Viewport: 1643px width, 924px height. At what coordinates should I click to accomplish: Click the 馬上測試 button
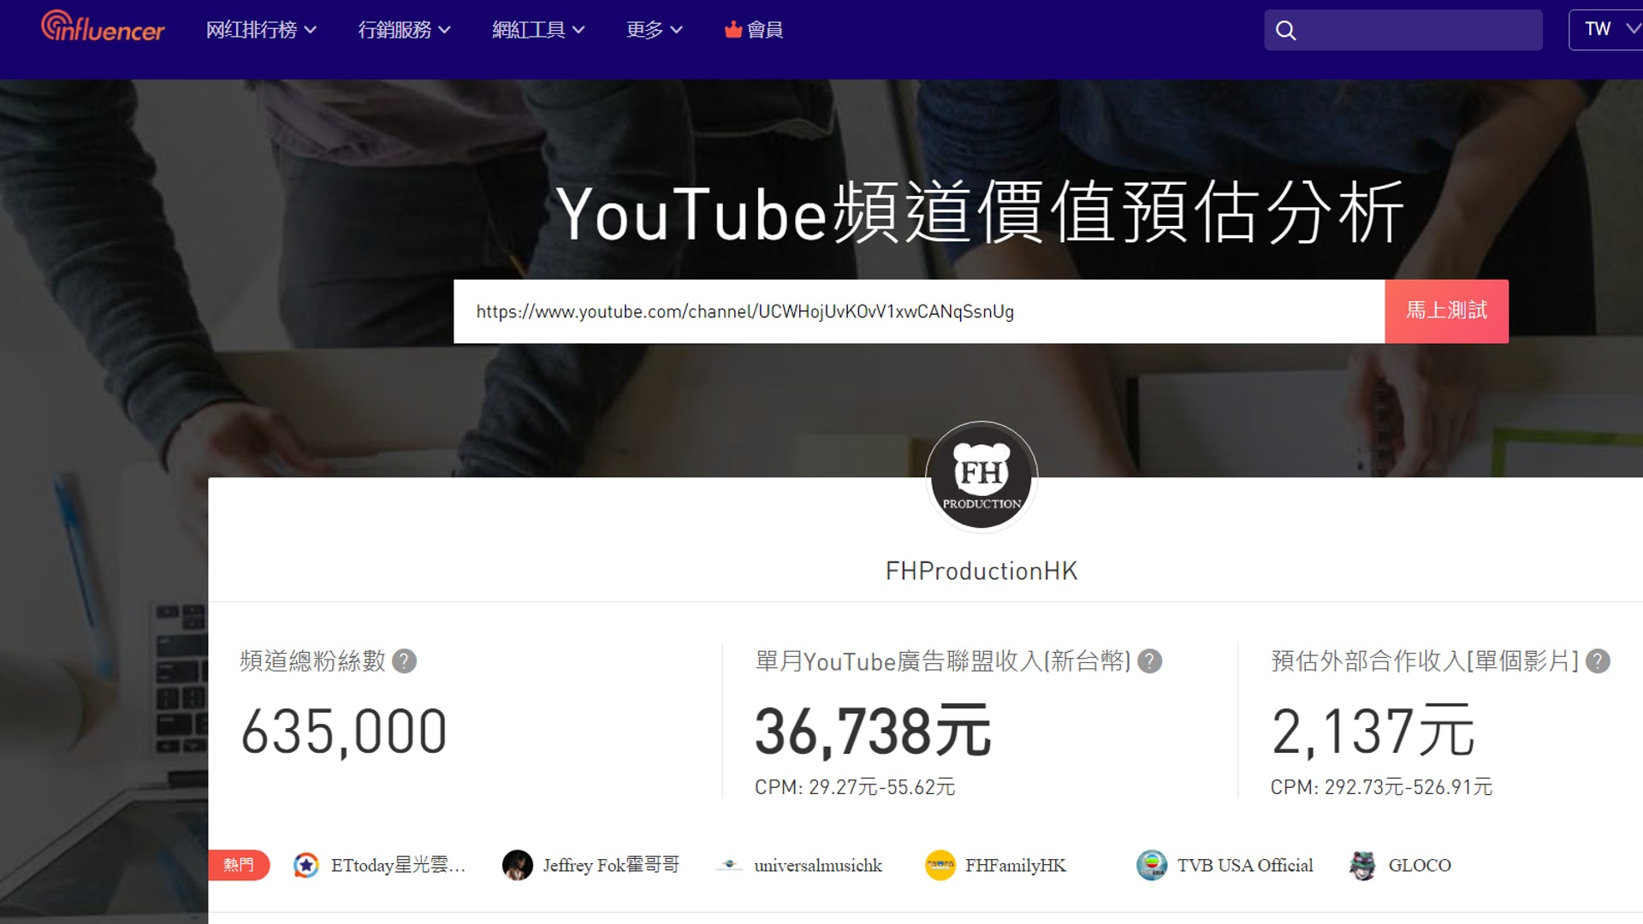1446,311
